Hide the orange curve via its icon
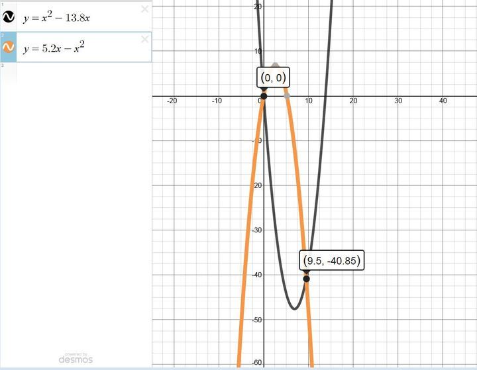This screenshot has width=477, height=370. click(x=9, y=47)
